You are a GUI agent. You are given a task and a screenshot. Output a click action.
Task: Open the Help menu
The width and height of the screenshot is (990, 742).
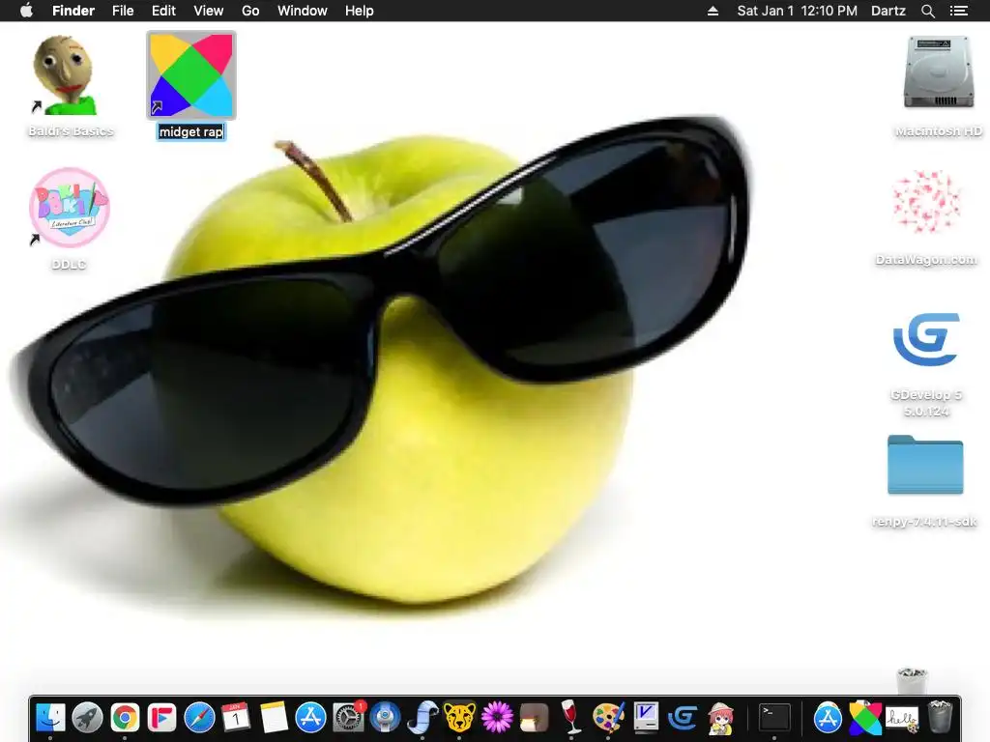360,11
